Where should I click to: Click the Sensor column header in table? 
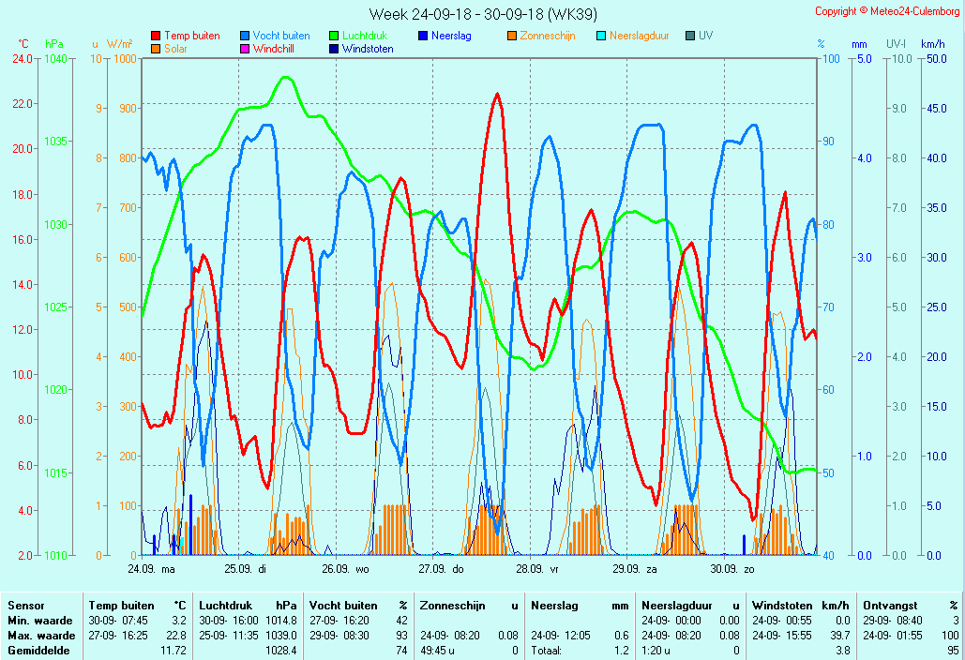[x=25, y=606]
